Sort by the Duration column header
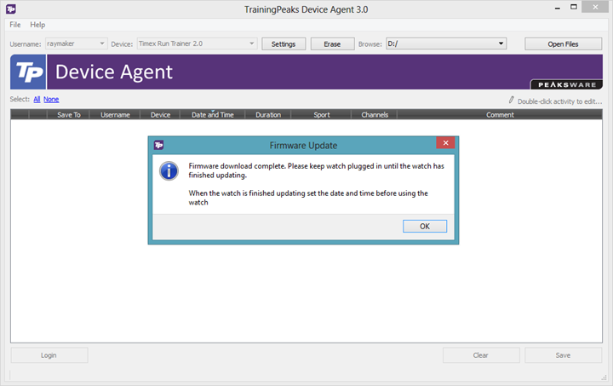 click(x=268, y=114)
